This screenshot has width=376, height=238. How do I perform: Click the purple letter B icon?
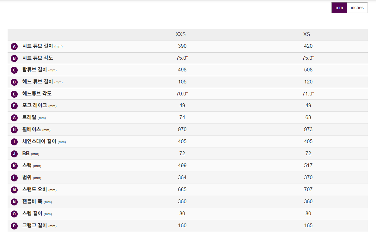14,58
